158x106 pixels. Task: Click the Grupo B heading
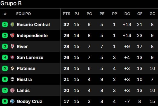click(11, 3)
